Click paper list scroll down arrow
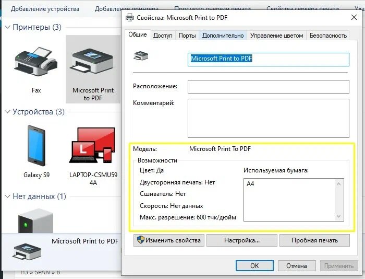Image resolution: width=365 pixels, height=279 pixels. point(339,216)
